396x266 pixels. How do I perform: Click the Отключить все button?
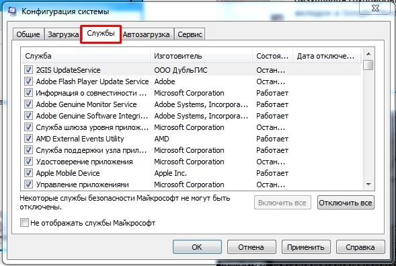346,203
